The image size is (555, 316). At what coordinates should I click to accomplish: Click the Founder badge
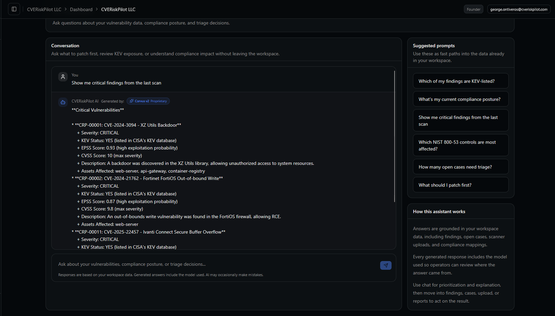click(x=474, y=9)
